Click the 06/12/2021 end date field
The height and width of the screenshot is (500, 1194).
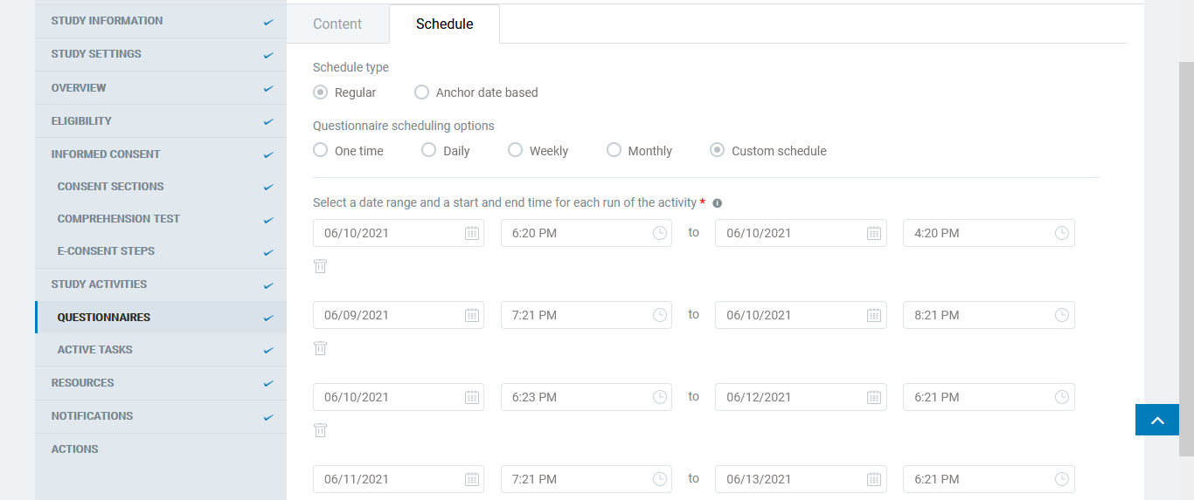[801, 397]
